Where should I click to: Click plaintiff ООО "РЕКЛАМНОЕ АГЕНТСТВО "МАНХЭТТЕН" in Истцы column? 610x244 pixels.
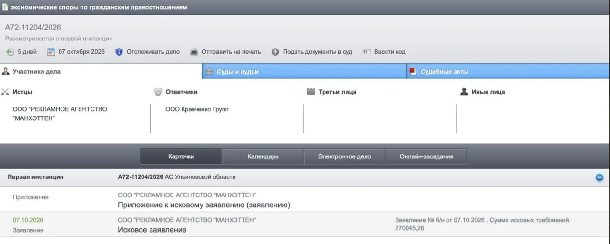[x=60, y=114]
